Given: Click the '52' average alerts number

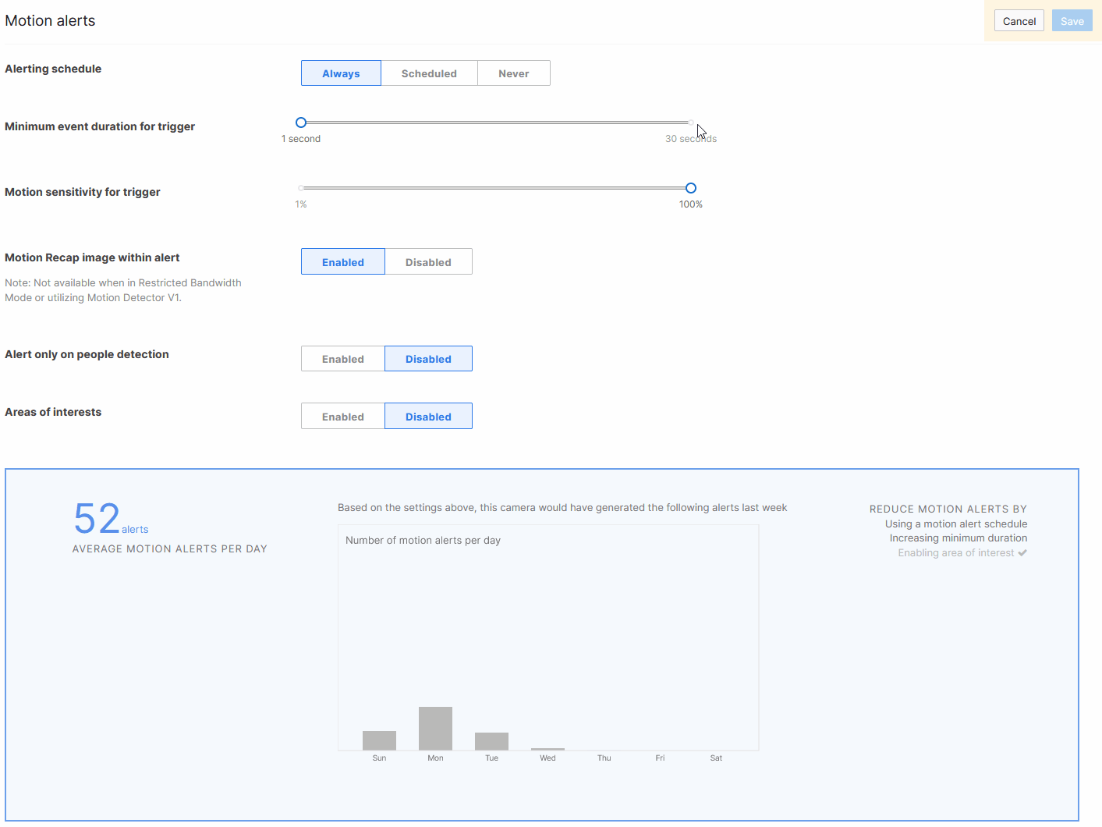Looking at the screenshot, I should 97,519.
